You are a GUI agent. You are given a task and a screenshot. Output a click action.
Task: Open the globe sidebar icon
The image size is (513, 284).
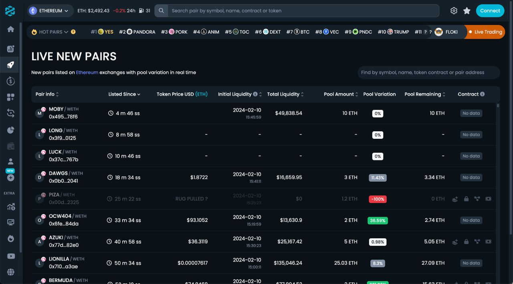coord(11,272)
